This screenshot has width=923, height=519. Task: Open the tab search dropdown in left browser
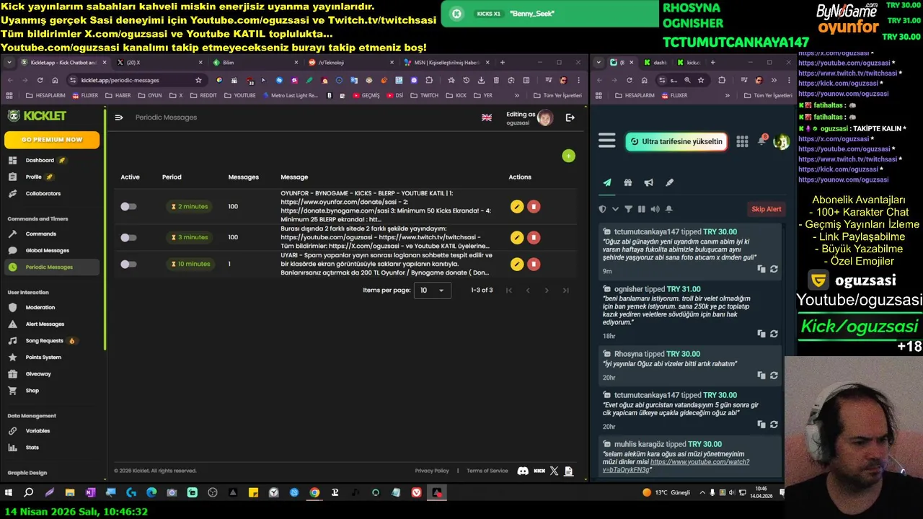click(9, 63)
